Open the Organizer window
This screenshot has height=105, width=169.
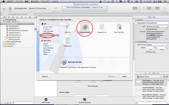(164, 8)
